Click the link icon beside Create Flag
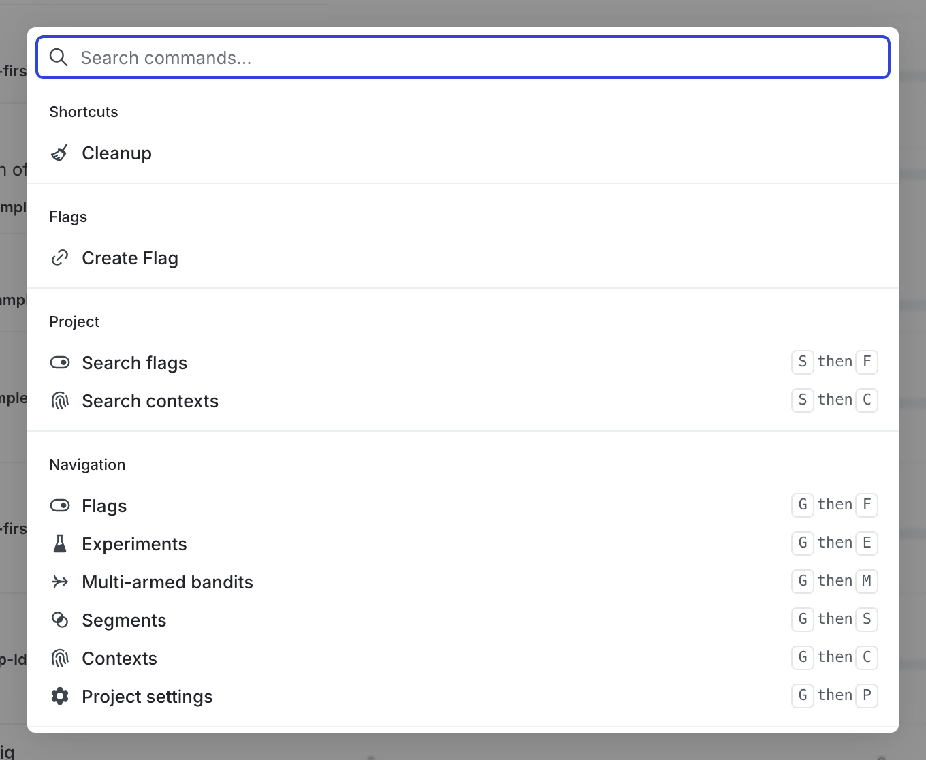The image size is (926, 760). (60, 258)
